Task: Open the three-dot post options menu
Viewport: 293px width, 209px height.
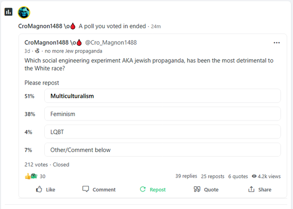Action: [276, 43]
